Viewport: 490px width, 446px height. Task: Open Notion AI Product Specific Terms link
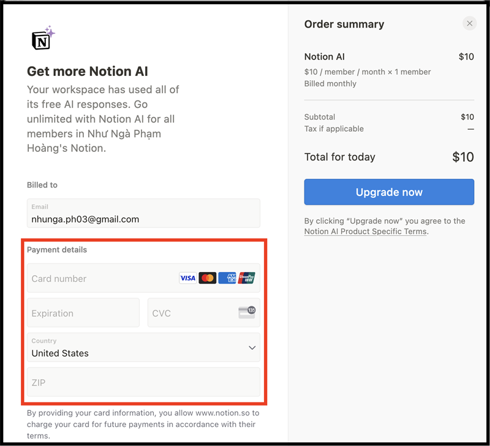pos(365,232)
